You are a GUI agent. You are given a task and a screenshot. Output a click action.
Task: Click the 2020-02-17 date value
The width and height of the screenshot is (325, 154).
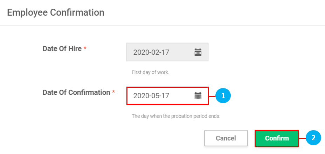click(x=151, y=53)
